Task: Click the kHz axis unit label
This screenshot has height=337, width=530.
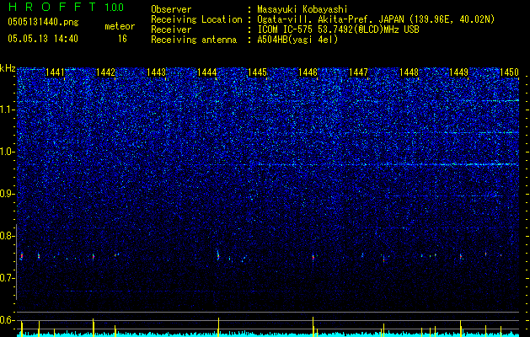Action: (8, 68)
